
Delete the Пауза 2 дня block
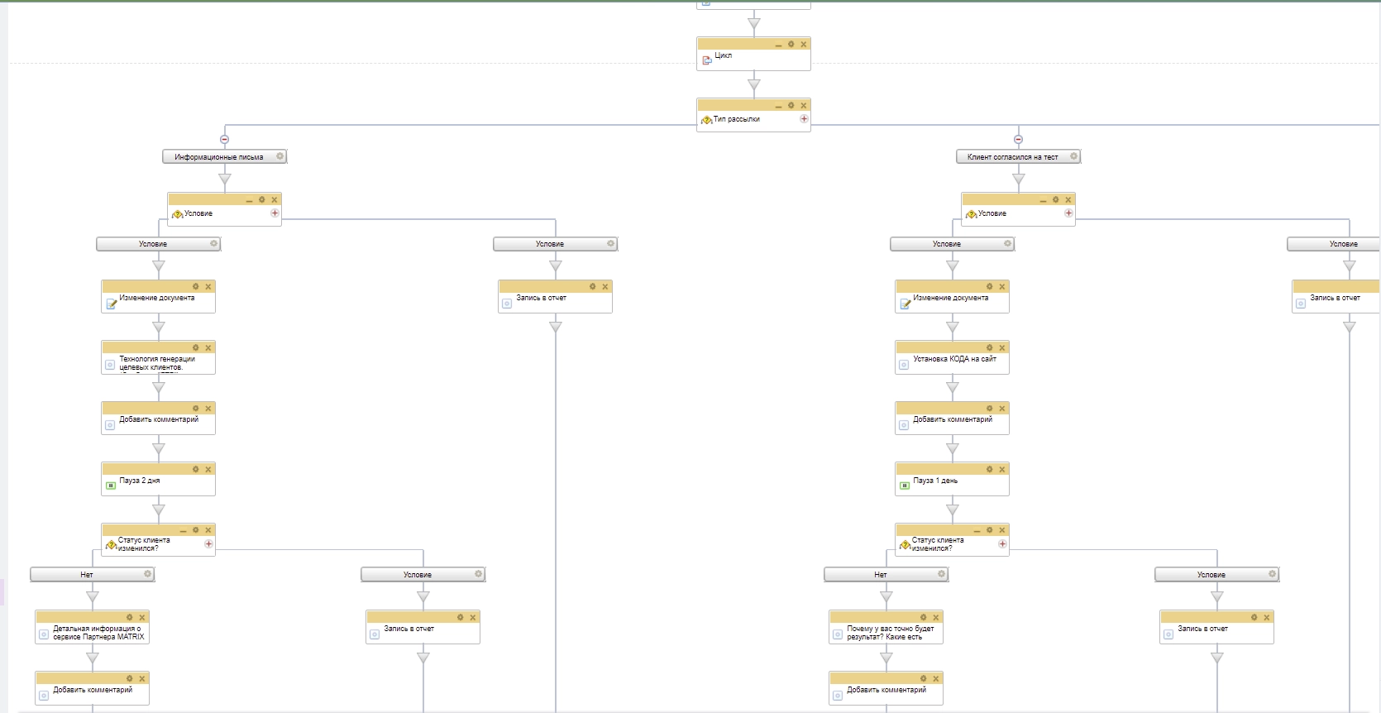pos(208,470)
